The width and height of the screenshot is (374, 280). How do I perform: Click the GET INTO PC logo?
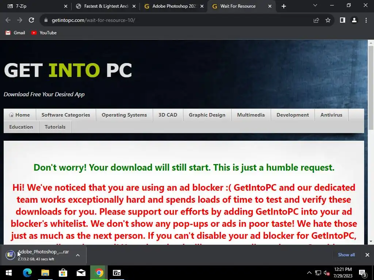(68, 70)
